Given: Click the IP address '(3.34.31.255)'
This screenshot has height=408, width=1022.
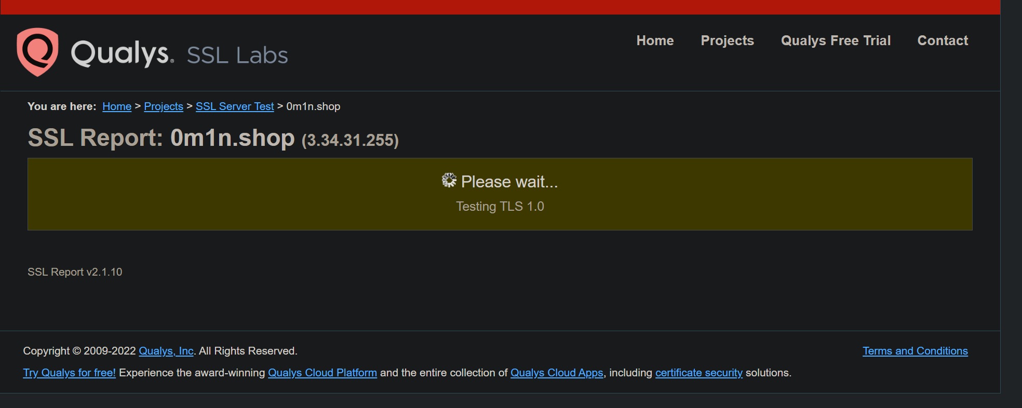Looking at the screenshot, I should [x=350, y=140].
